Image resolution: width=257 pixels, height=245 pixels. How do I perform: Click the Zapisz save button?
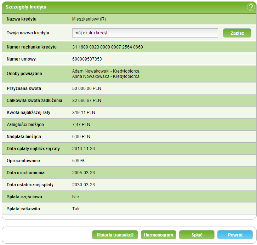(237, 33)
